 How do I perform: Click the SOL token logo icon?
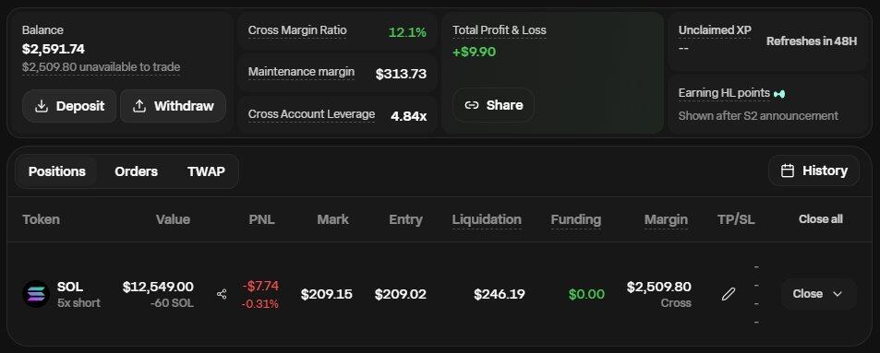pyautogui.click(x=36, y=294)
